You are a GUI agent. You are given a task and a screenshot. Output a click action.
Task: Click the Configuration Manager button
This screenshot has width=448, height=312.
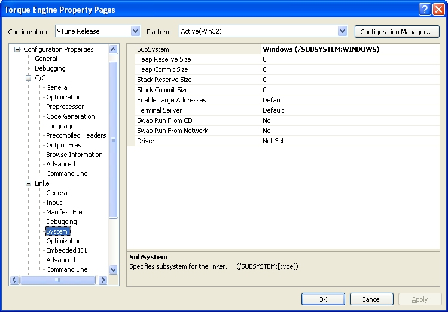coord(397,31)
